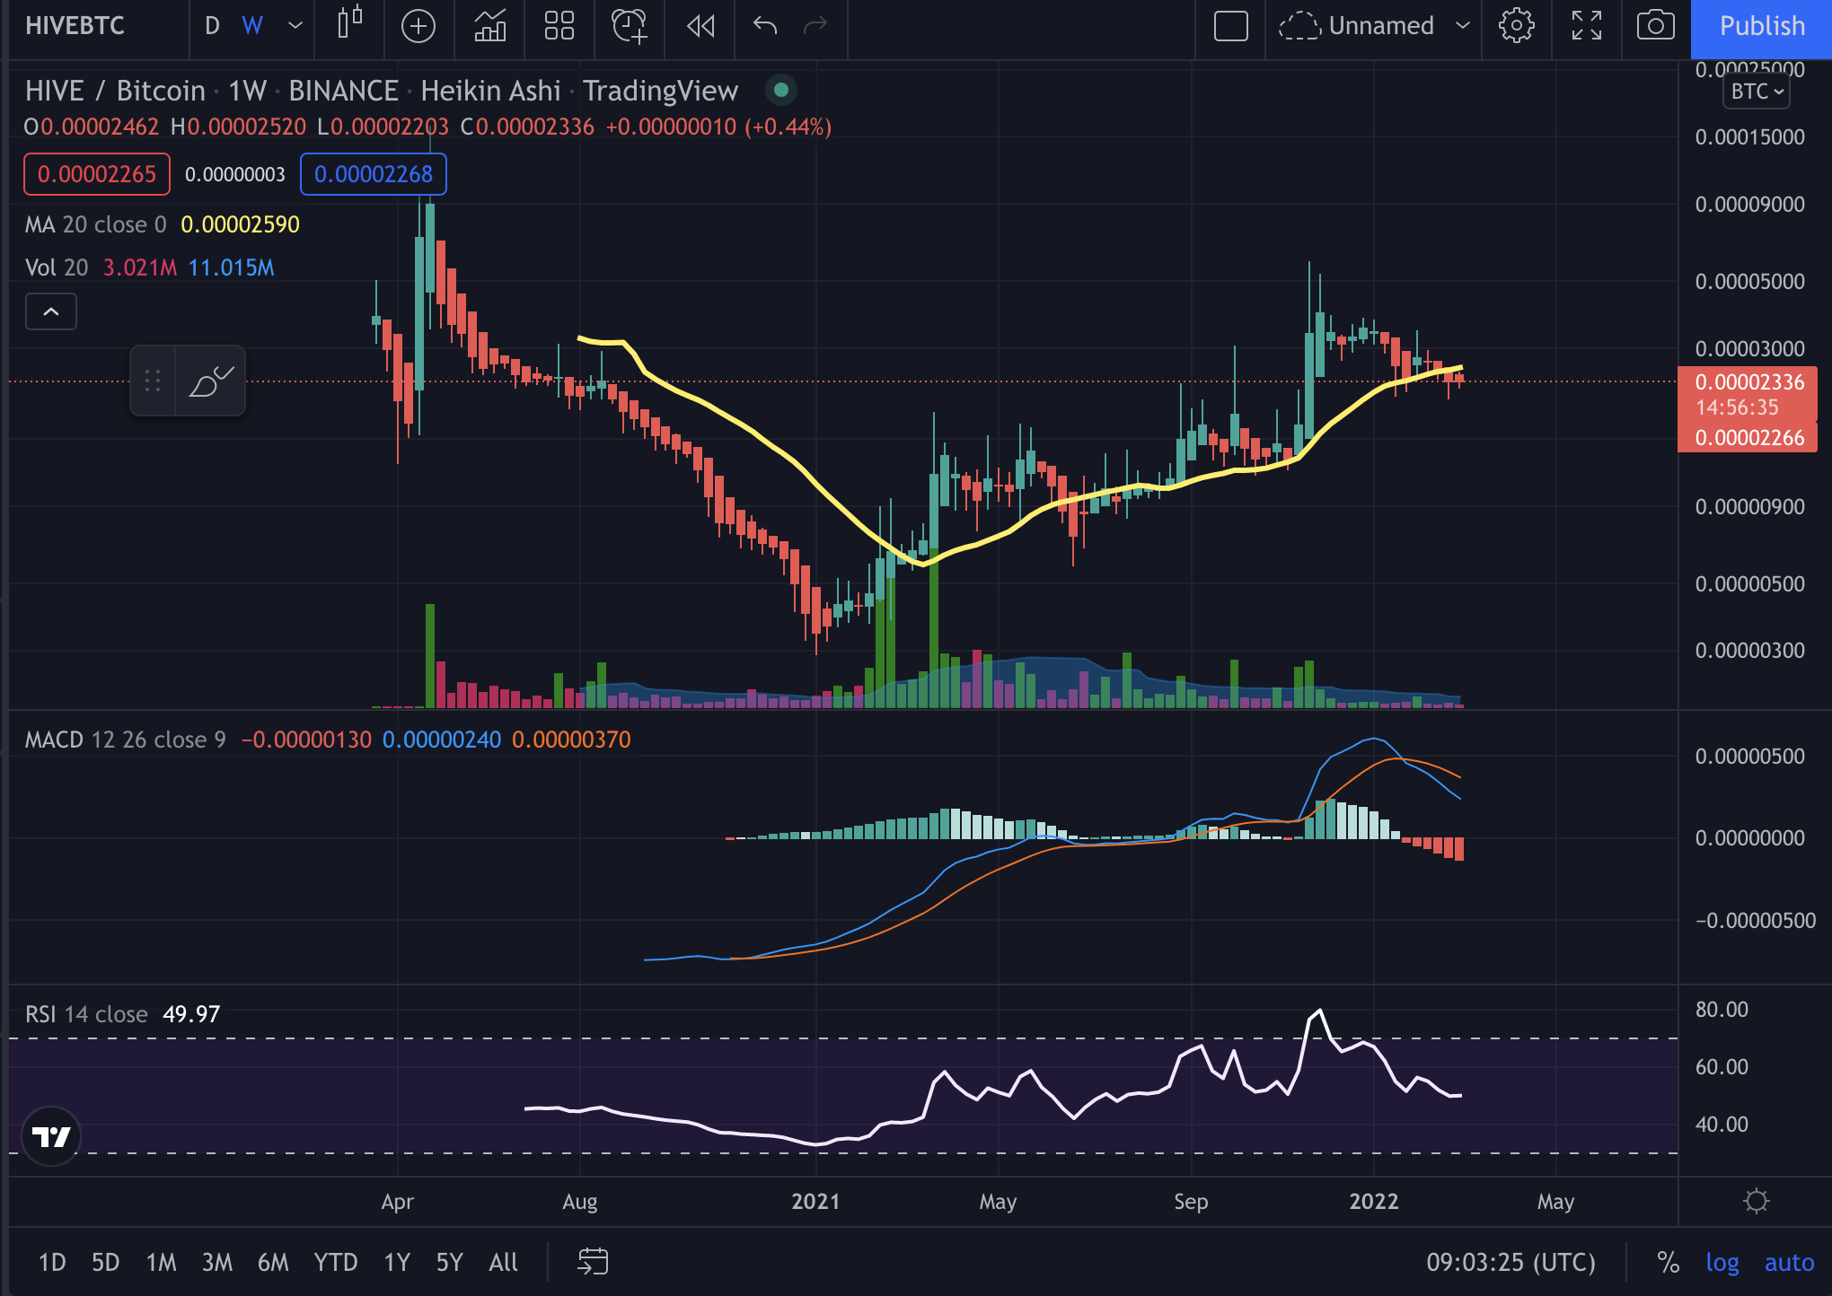The width and height of the screenshot is (1832, 1296).
Task: Click the 2022 label on the time axis
Action: [x=1374, y=1202]
